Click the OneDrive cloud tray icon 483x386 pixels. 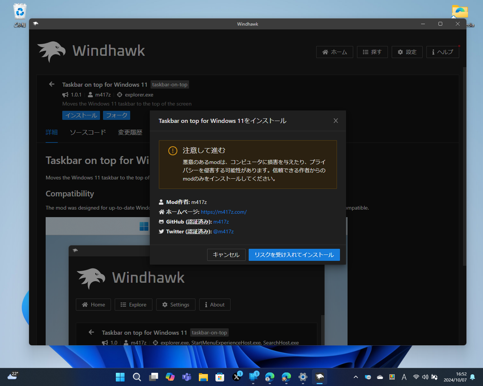tap(380, 377)
